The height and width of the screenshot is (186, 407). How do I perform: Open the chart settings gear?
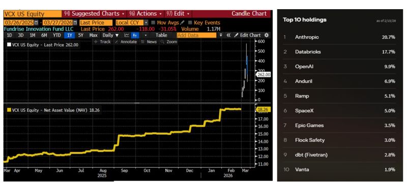[266, 35]
